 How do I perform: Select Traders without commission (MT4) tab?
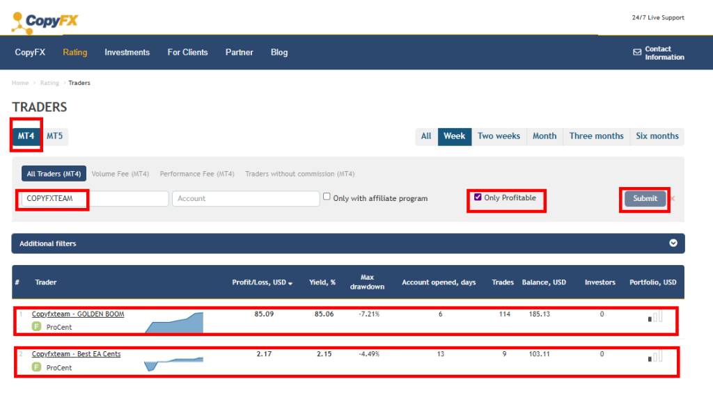299,173
